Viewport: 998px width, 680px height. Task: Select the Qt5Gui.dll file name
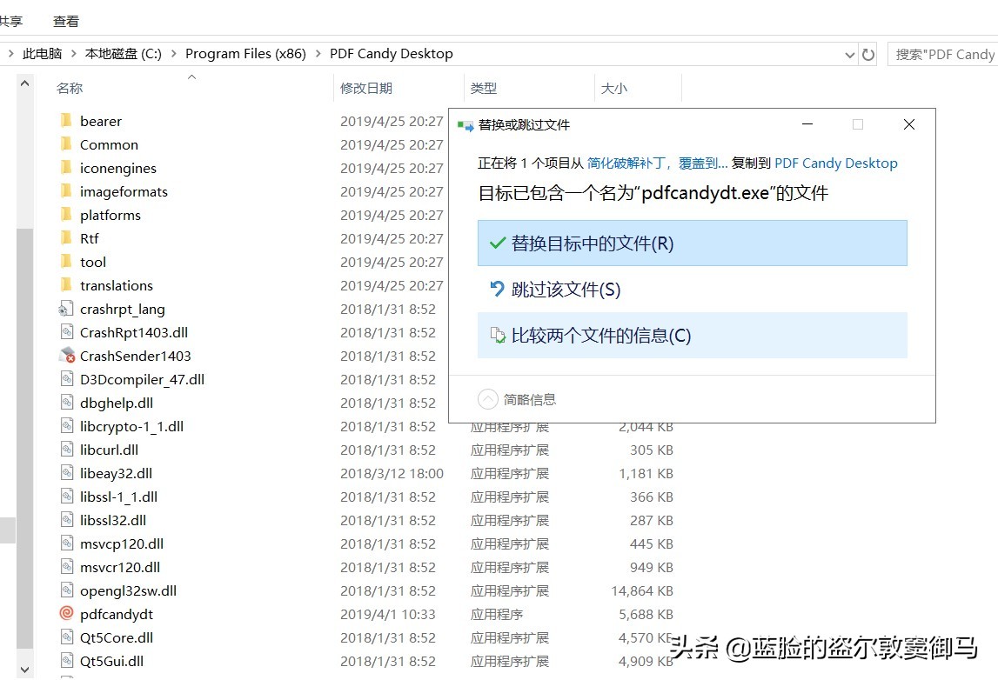(112, 661)
